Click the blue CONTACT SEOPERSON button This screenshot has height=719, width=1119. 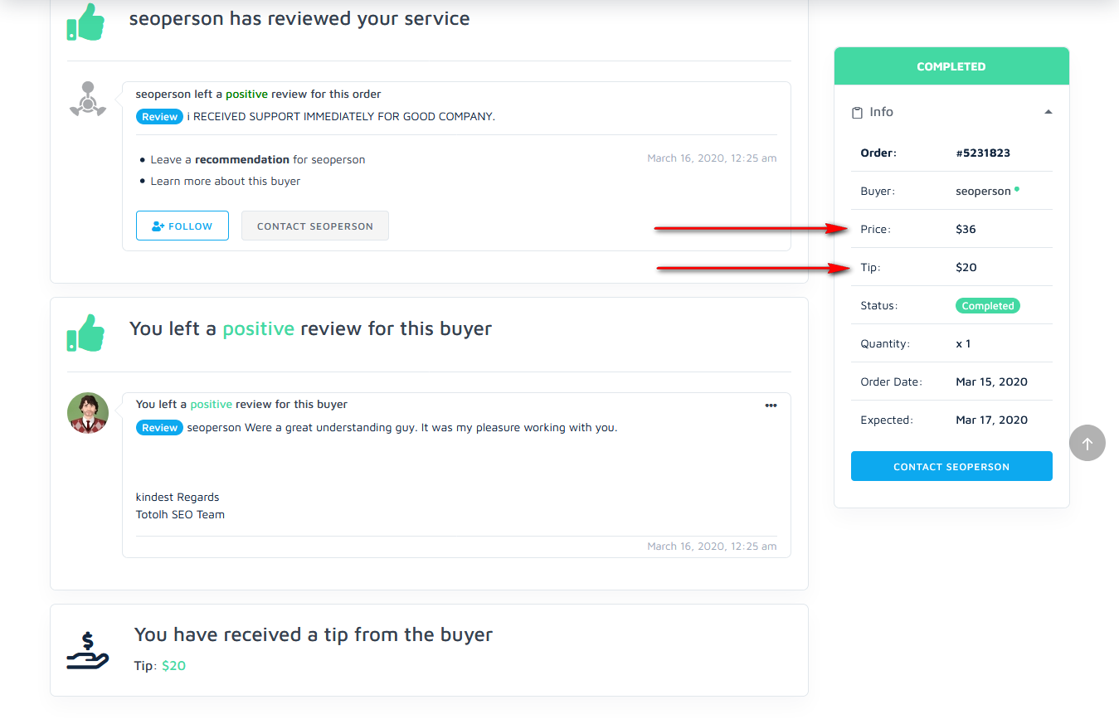[x=951, y=466]
